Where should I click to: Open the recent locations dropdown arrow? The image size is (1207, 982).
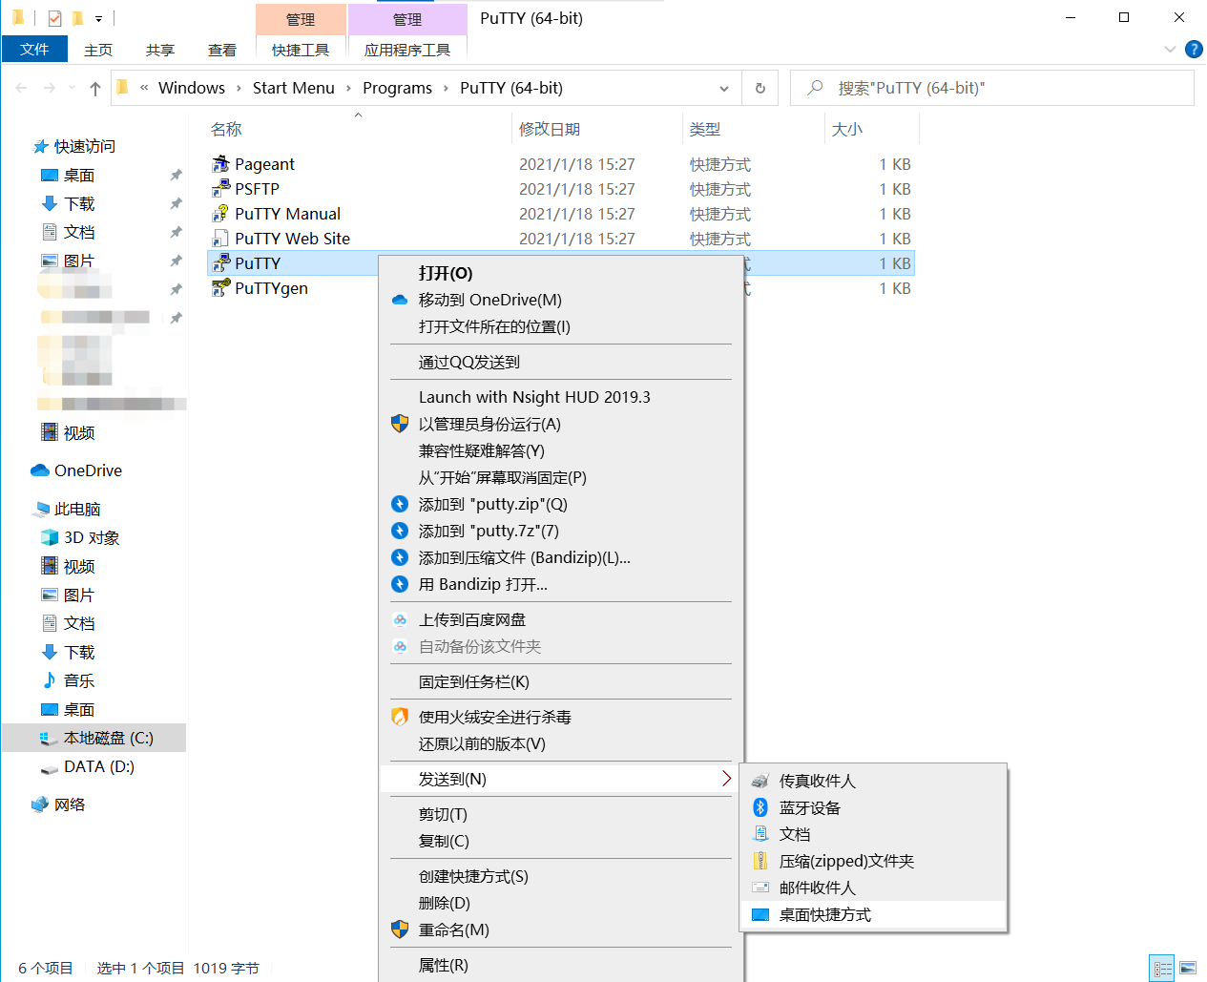72,89
